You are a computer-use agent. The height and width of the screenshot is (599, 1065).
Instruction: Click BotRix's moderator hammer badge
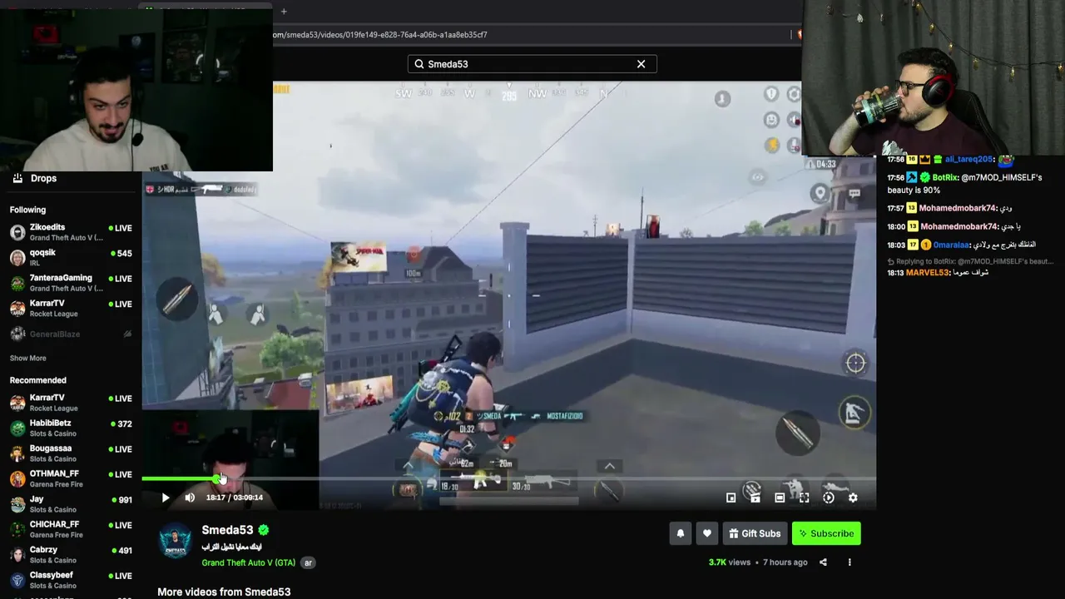click(912, 177)
